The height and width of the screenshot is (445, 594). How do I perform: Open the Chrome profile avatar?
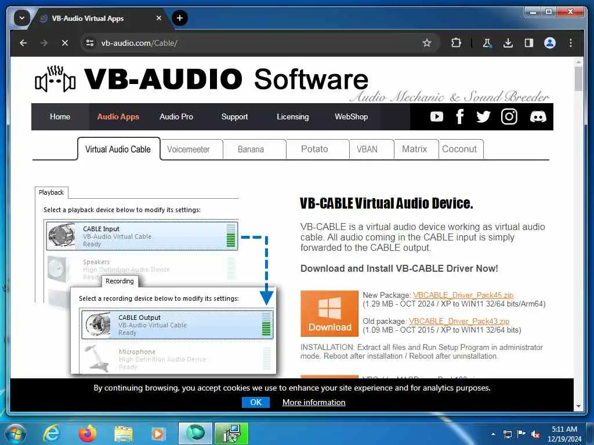pyautogui.click(x=550, y=43)
